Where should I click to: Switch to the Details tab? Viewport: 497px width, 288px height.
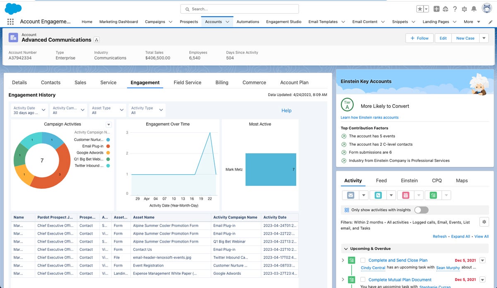click(19, 83)
